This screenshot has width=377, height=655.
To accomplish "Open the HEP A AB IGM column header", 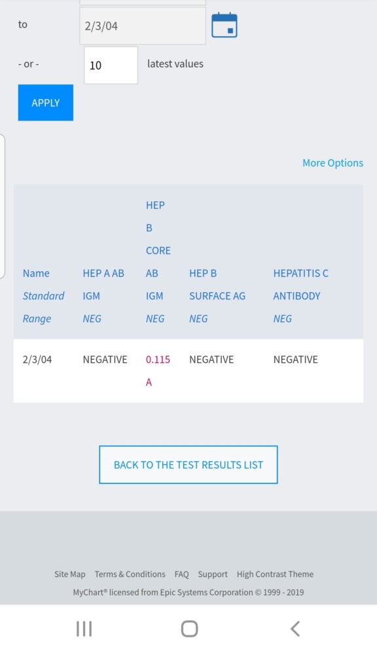I will (103, 284).
